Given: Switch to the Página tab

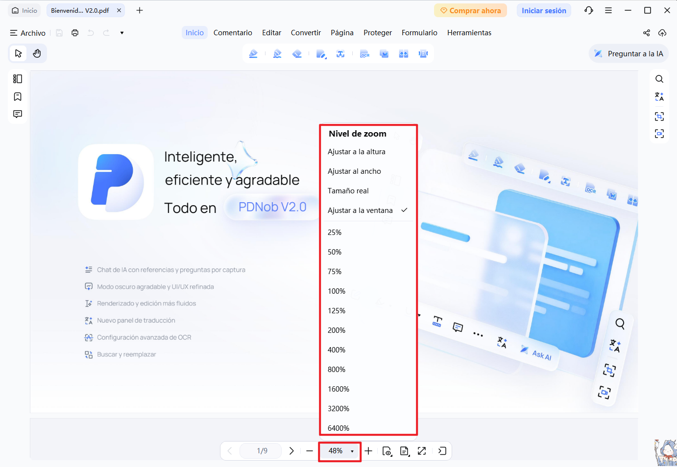Looking at the screenshot, I should tap(342, 33).
